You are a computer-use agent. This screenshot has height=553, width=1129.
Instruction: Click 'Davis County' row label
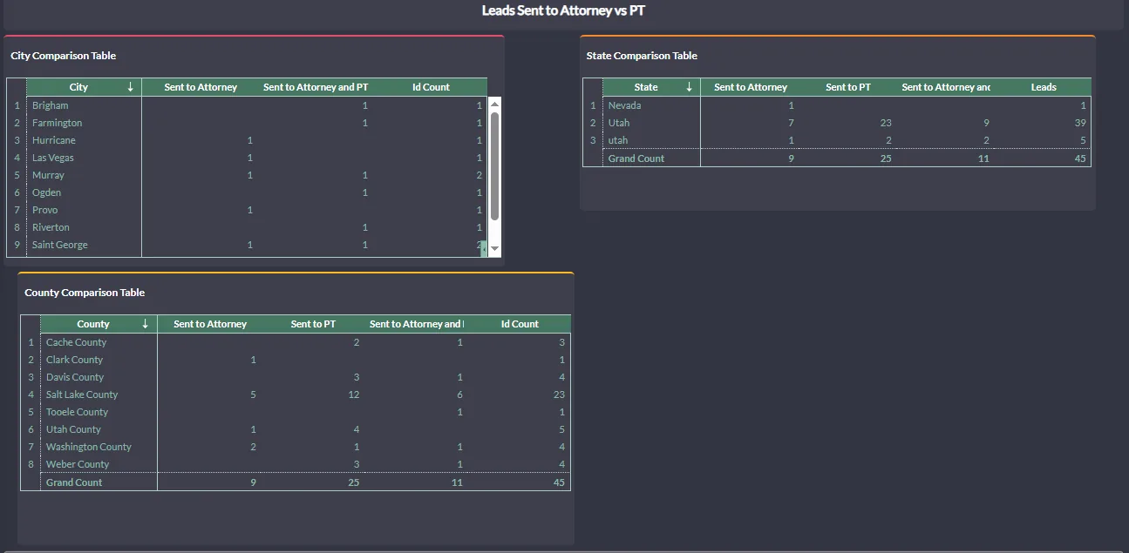point(75,377)
